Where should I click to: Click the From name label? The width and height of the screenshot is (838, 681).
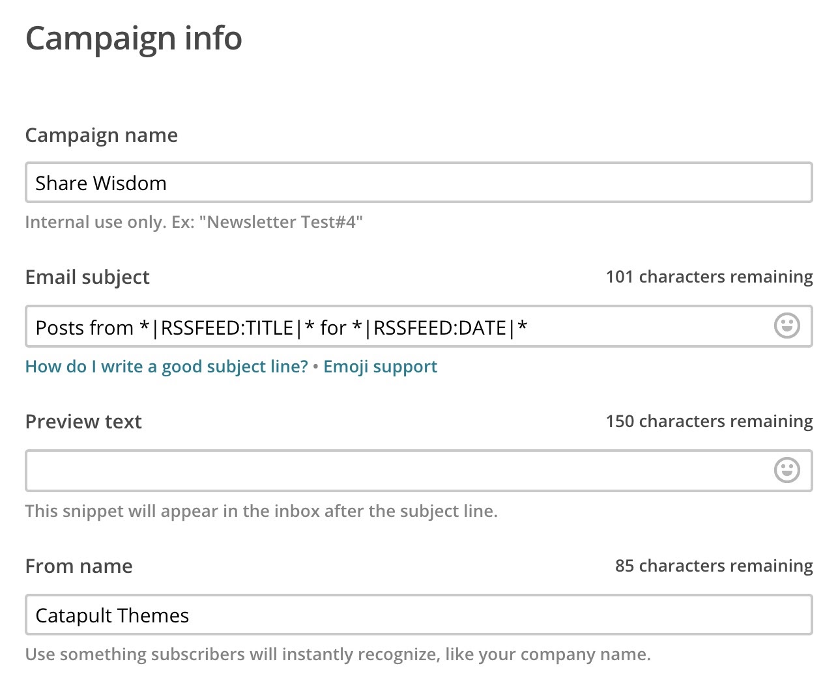[x=79, y=566]
